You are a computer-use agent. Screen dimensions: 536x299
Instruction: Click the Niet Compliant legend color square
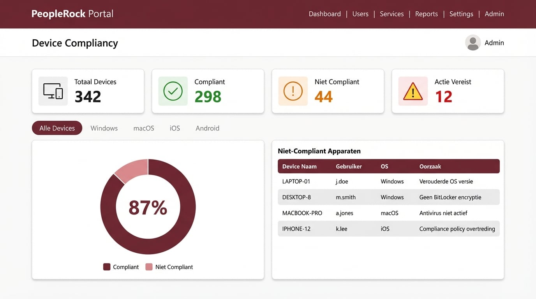149,267
